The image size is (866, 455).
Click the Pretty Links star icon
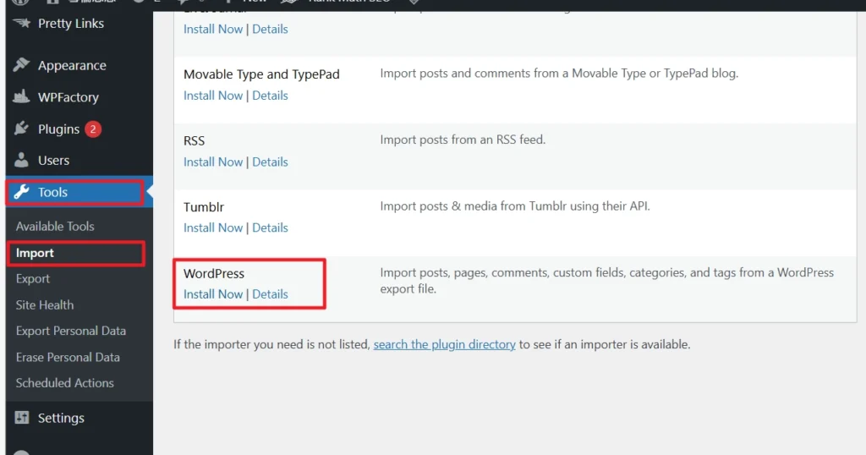(21, 23)
